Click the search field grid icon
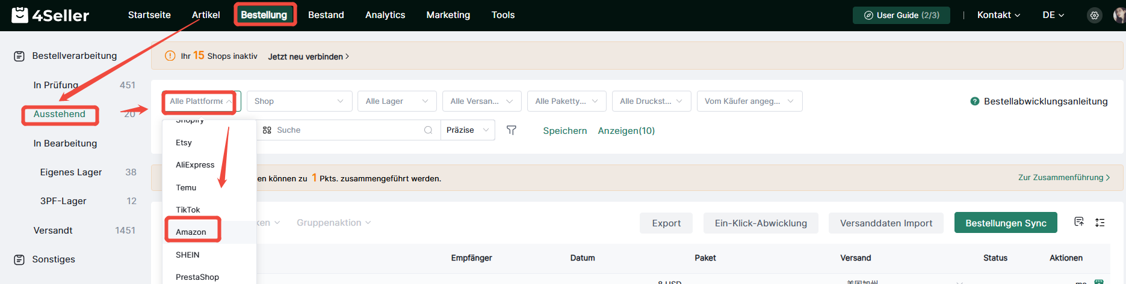This screenshot has height=284, width=1126. click(x=267, y=130)
